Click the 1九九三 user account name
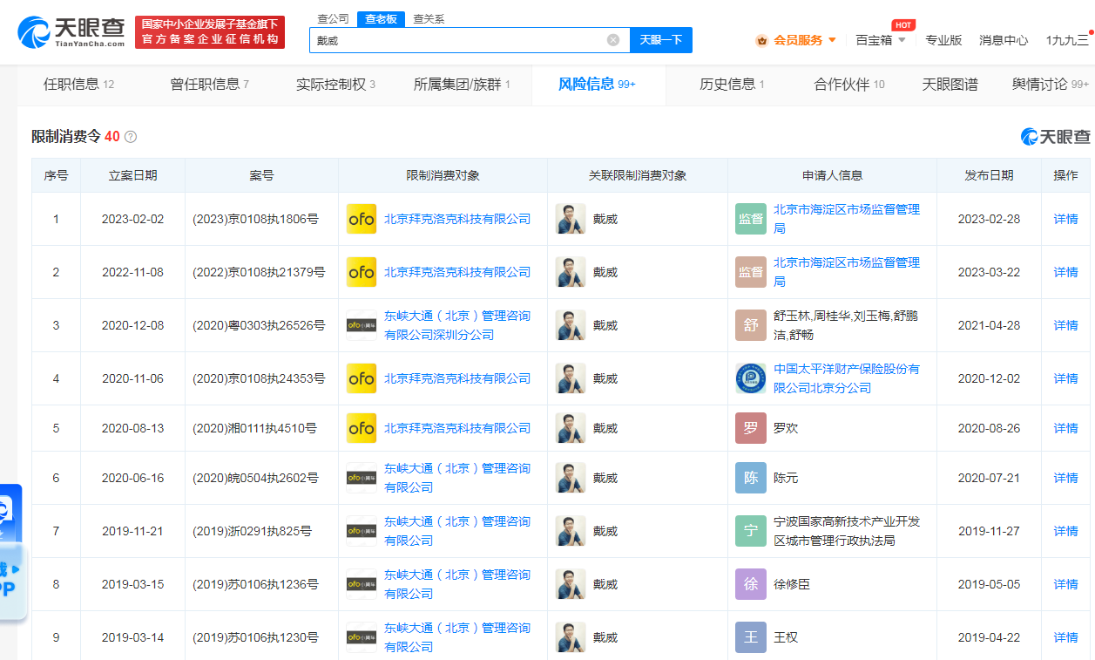This screenshot has height=660, width=1095. 1067,40
